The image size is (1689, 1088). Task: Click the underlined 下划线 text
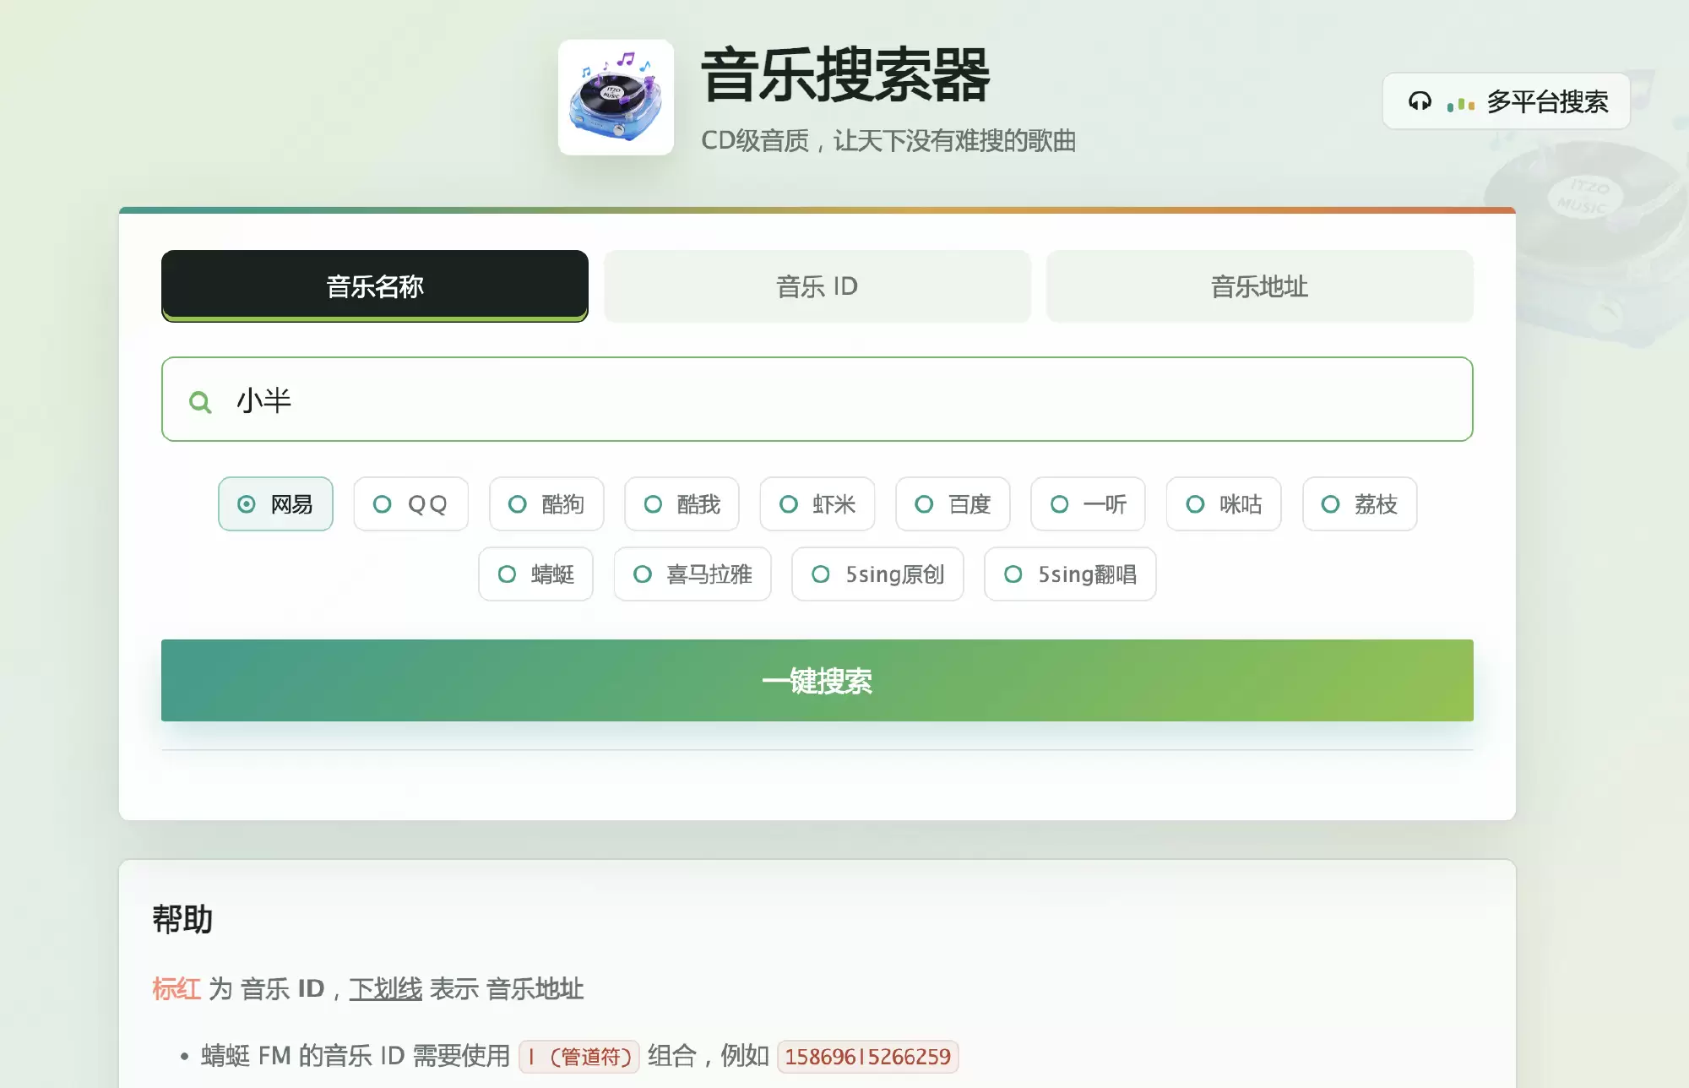tap(386, 988)
